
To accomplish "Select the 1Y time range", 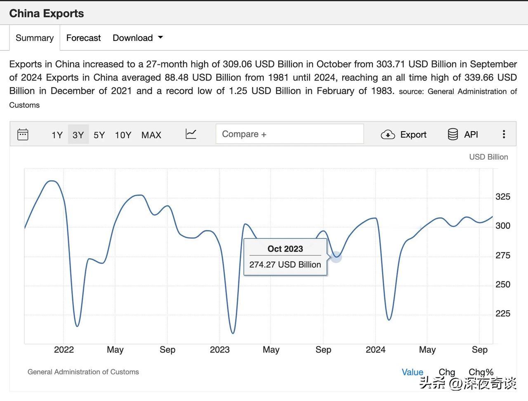I will pos(57,135).
